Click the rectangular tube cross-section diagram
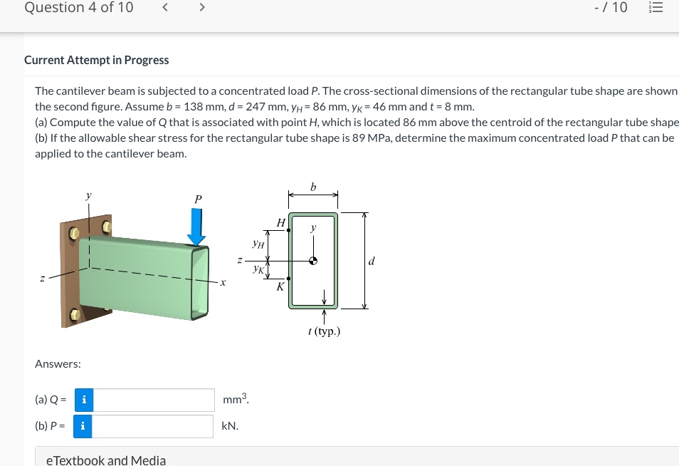The width and height of the screenshot is (679, 466). pyautogui.click(x=313, y=260)
